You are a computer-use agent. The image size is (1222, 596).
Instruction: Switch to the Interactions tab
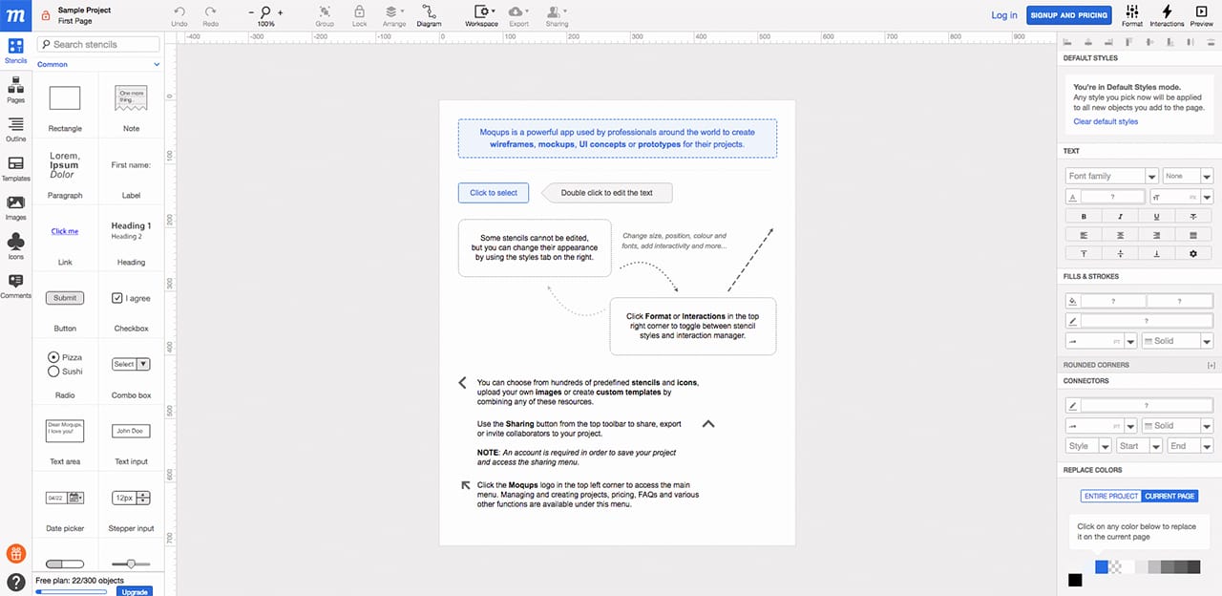pos(1167,15)
